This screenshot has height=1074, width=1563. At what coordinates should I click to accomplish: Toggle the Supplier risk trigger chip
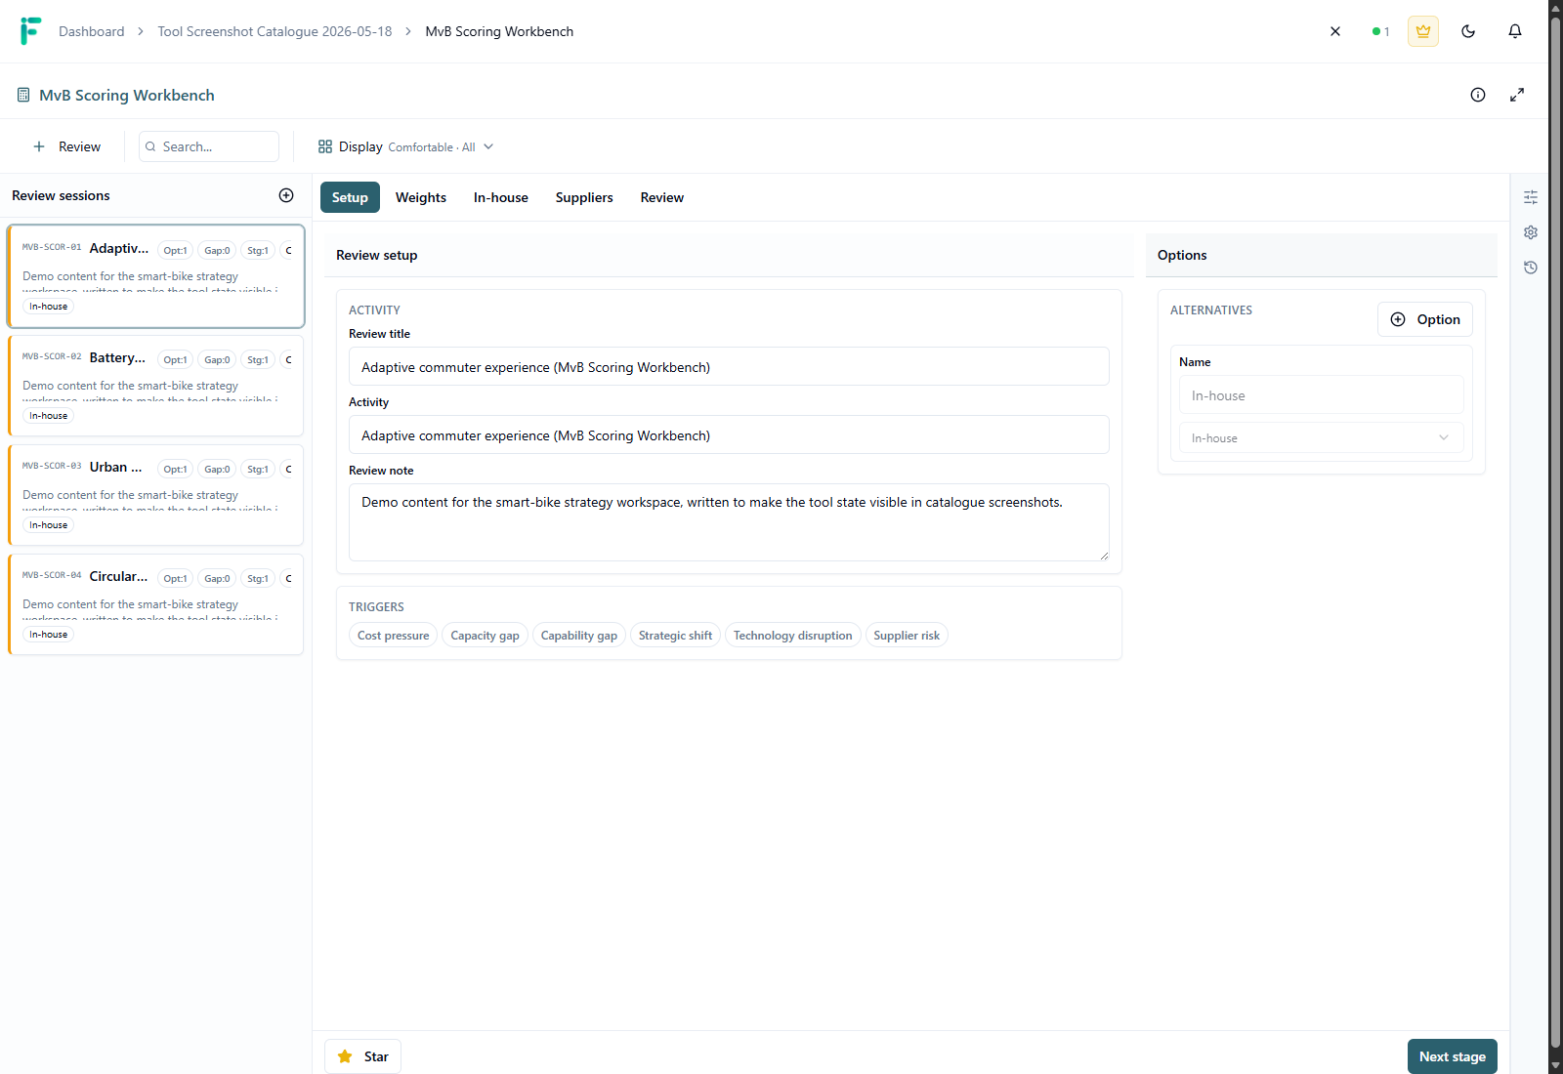point(907,636)
